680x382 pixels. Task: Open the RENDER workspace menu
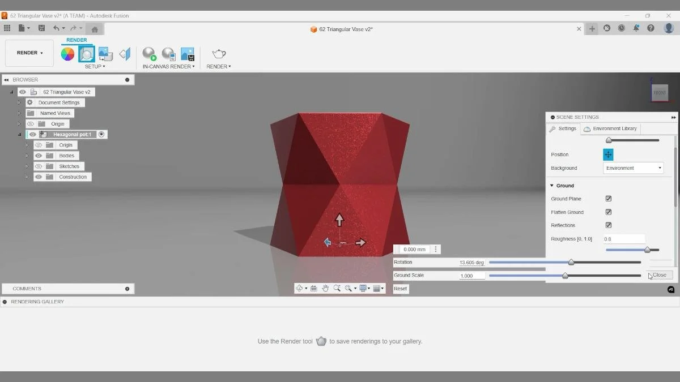tap(28, 53)
